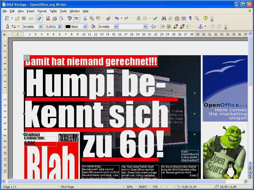
Task: Click the 60% zoom indicator
Action: (x=130, y=187)
